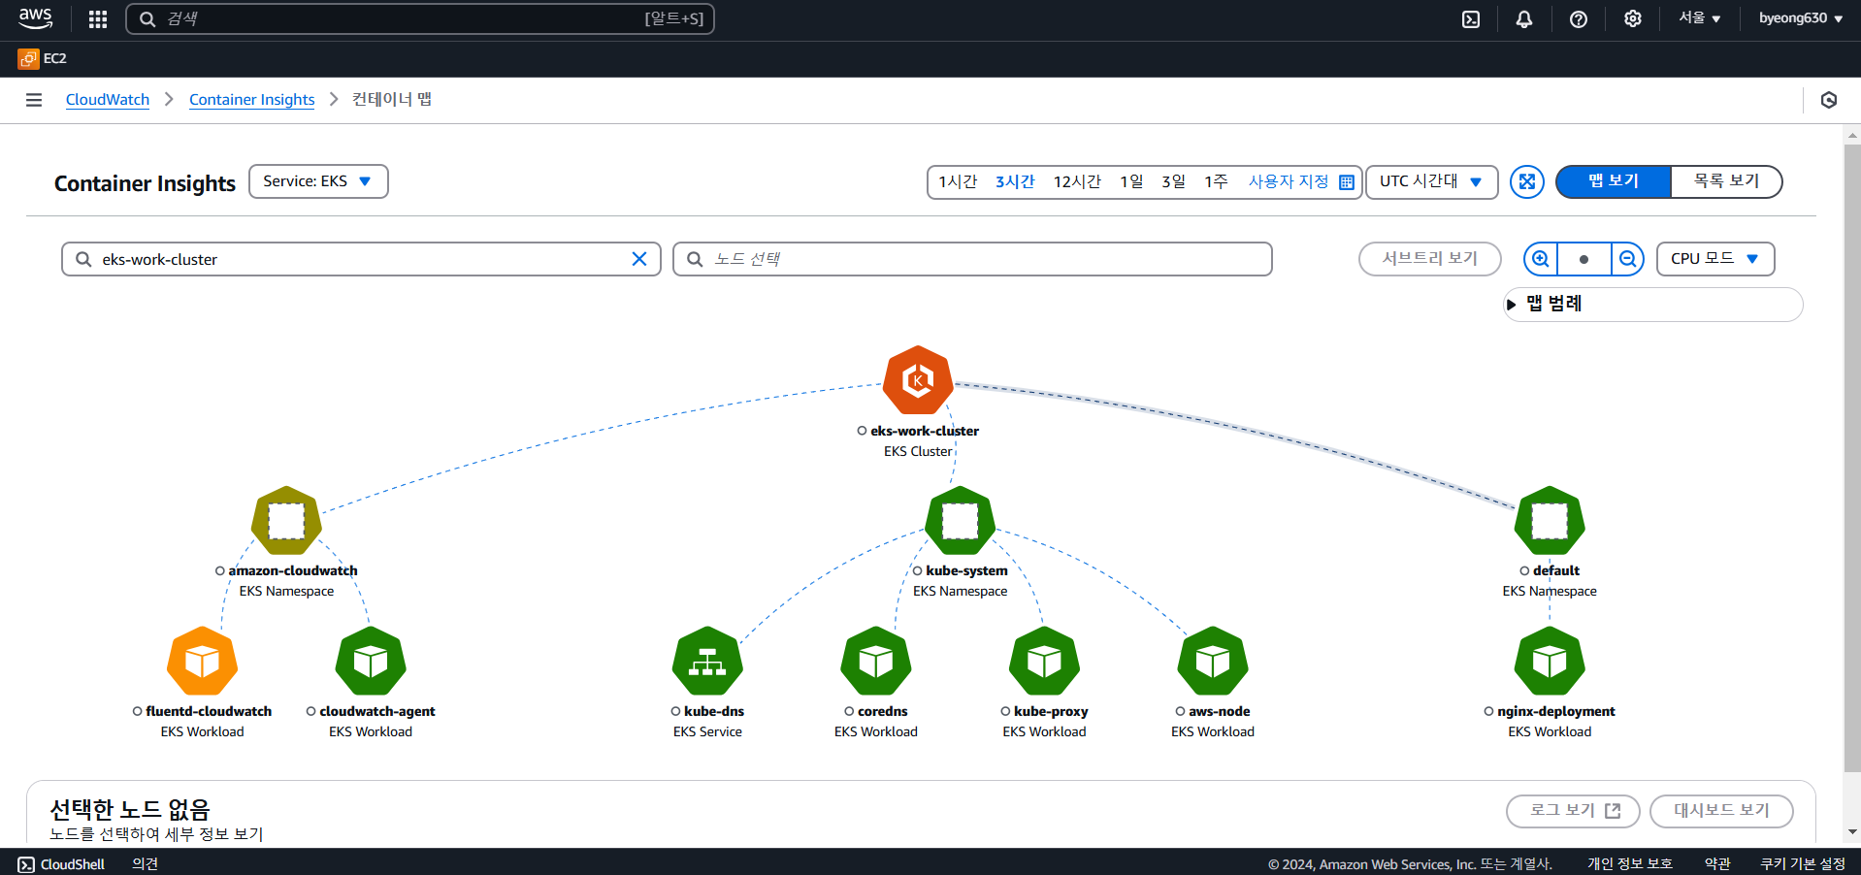
Task: Open the 의견 feedback link
Action: 146,864
